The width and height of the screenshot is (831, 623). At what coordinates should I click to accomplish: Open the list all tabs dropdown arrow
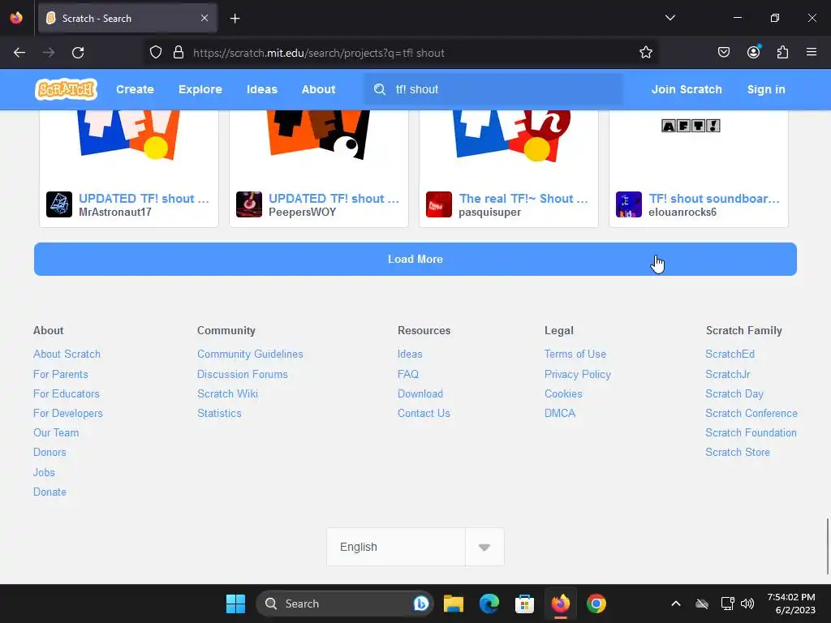(670, 18)
